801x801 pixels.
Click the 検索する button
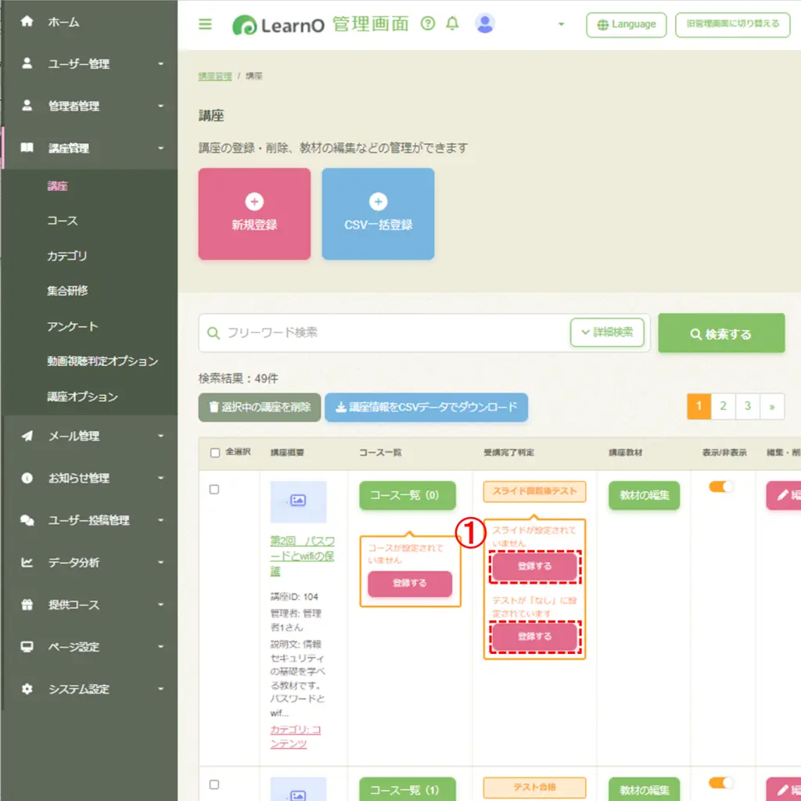720,333
